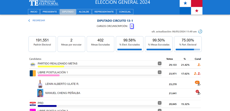This screenshot has height=111, width=230.
Task: Click the Libre Postulación 3 pink logo
Action: (33, 110)
